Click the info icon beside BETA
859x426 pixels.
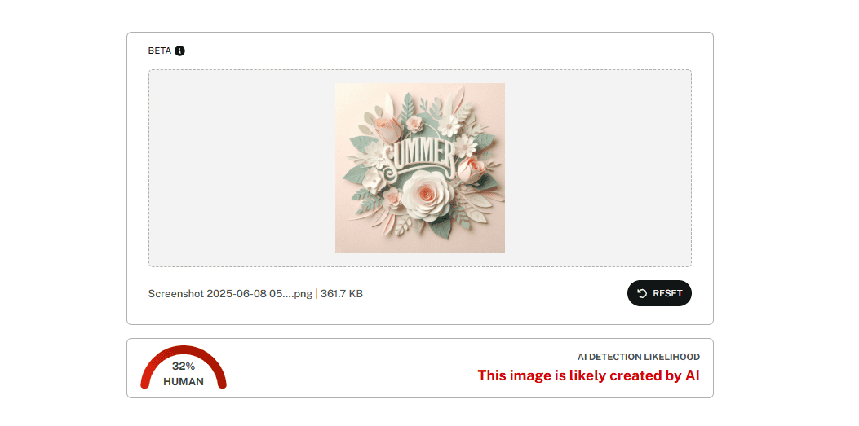click(179, 51)
